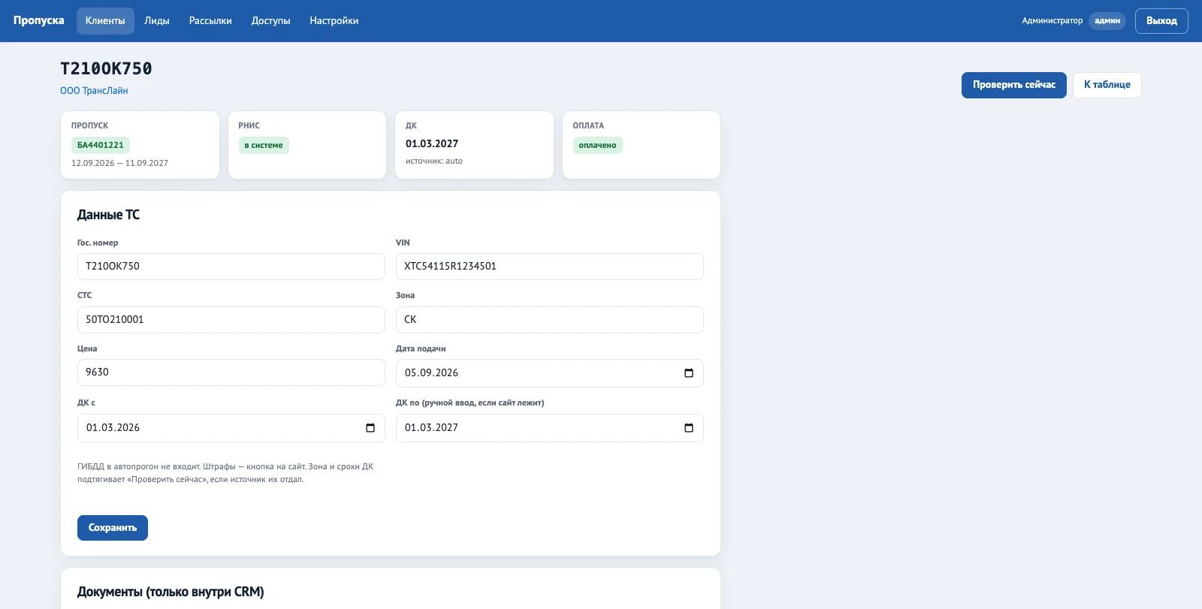Edit the Дата подачи date 05.09.2026

click(550, 373)
